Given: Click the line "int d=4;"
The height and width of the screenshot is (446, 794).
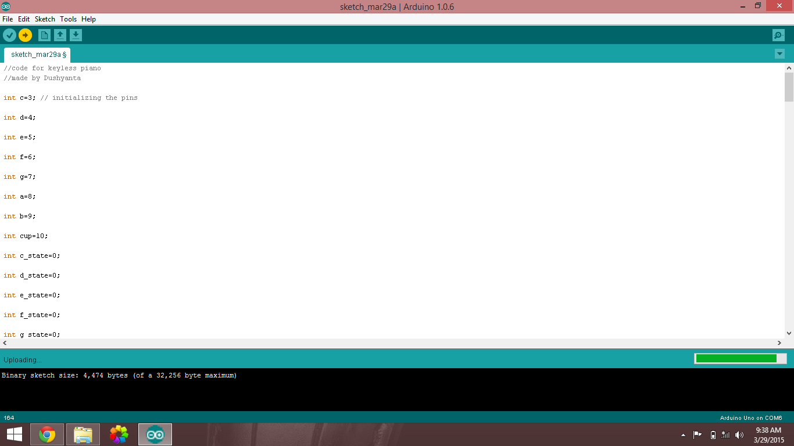Looking at the screenshot, I should pos(20,117).
